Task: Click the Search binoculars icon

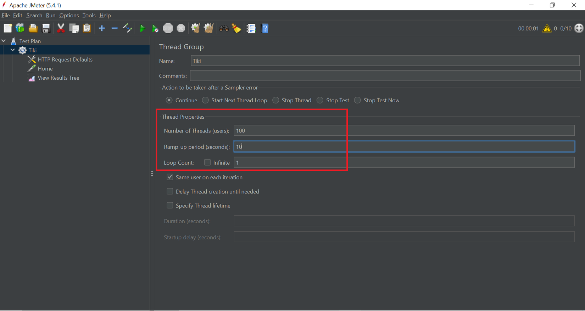Action: 224,28
